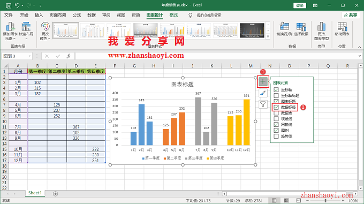Enable the 误差线 (Error Bars) checkbox
Screen dimensions: 364x204
(276, 119)
